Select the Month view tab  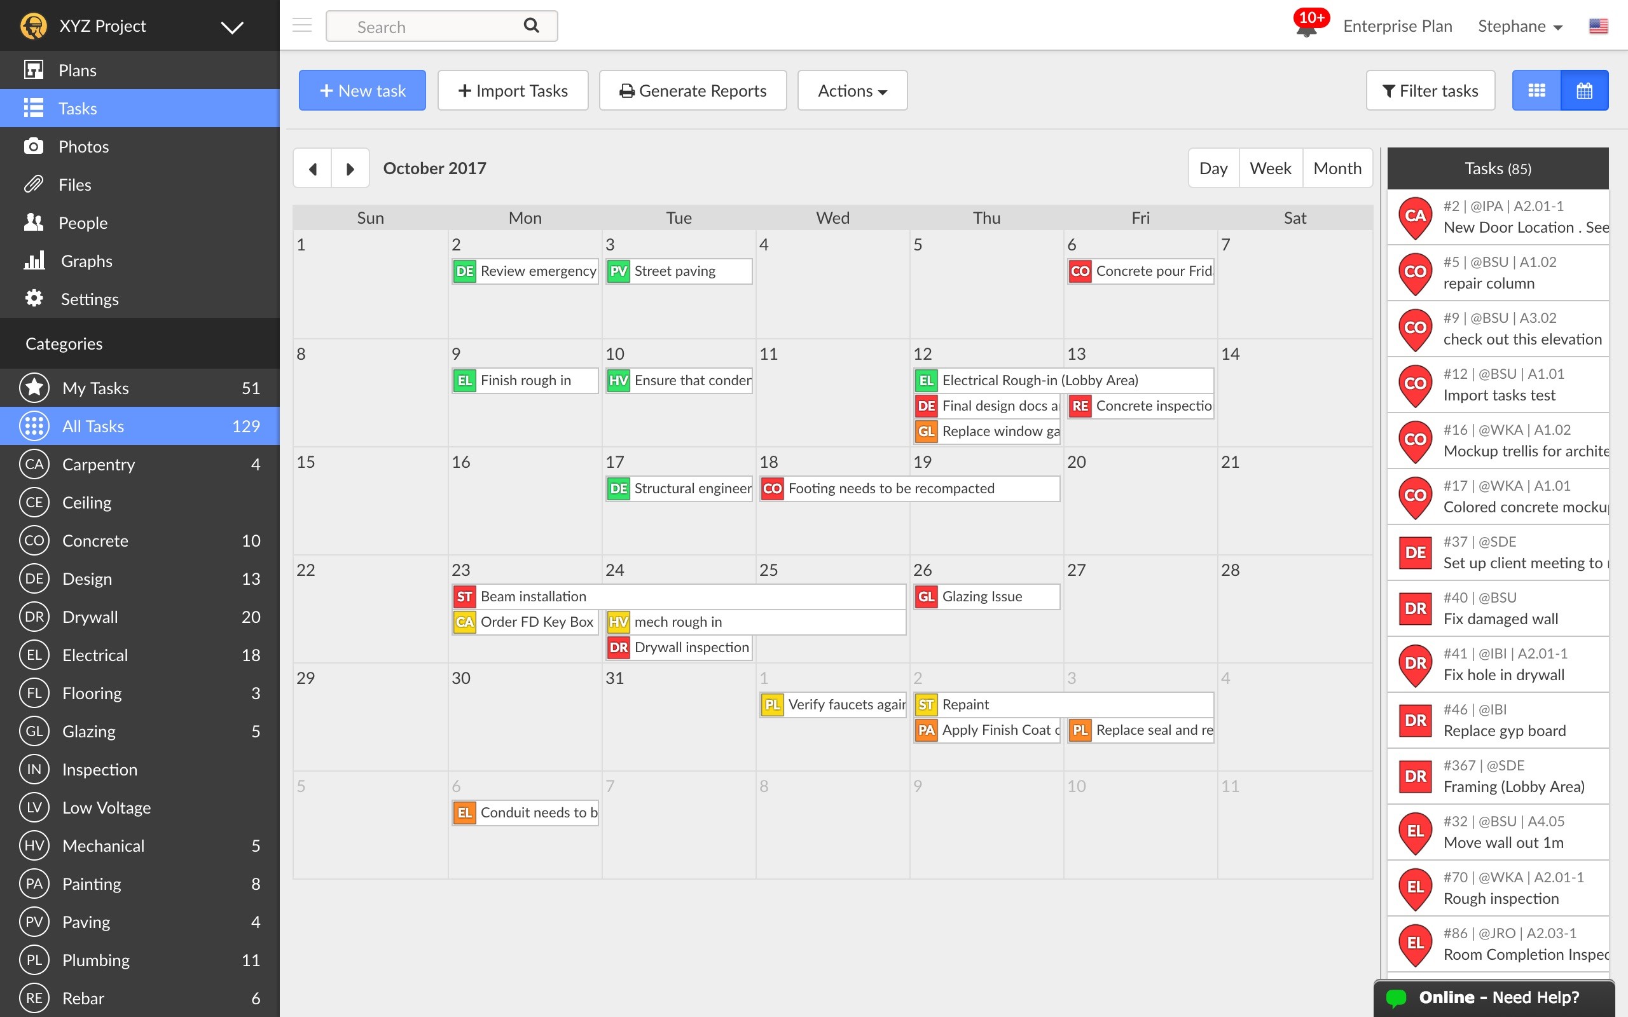(x=1337, y=167)
